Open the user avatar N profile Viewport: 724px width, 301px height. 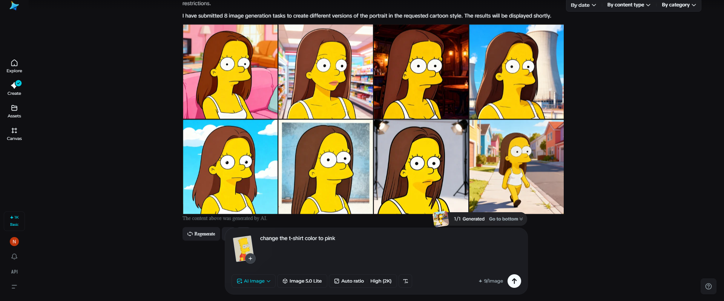[x=14, y=242]
